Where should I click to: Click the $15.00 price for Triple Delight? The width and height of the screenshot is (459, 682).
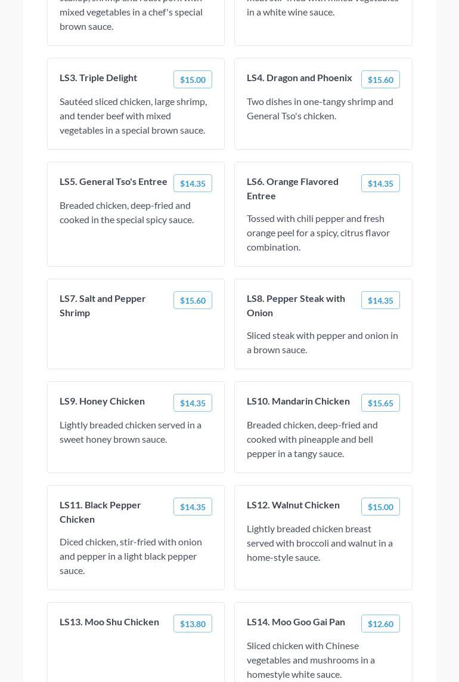[x=193, y=79]
